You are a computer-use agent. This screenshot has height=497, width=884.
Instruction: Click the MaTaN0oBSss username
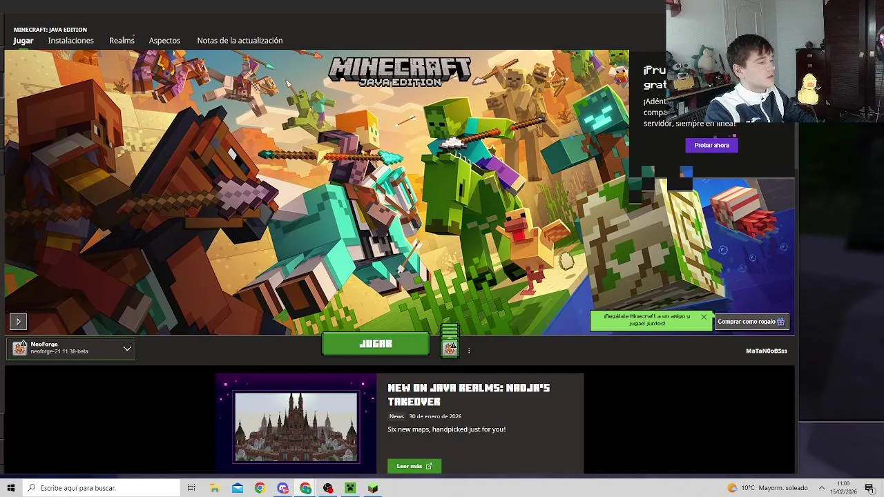767,351
